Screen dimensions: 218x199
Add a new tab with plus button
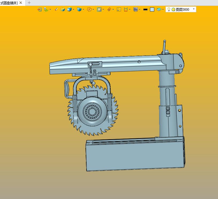click(x=29, y=3)
